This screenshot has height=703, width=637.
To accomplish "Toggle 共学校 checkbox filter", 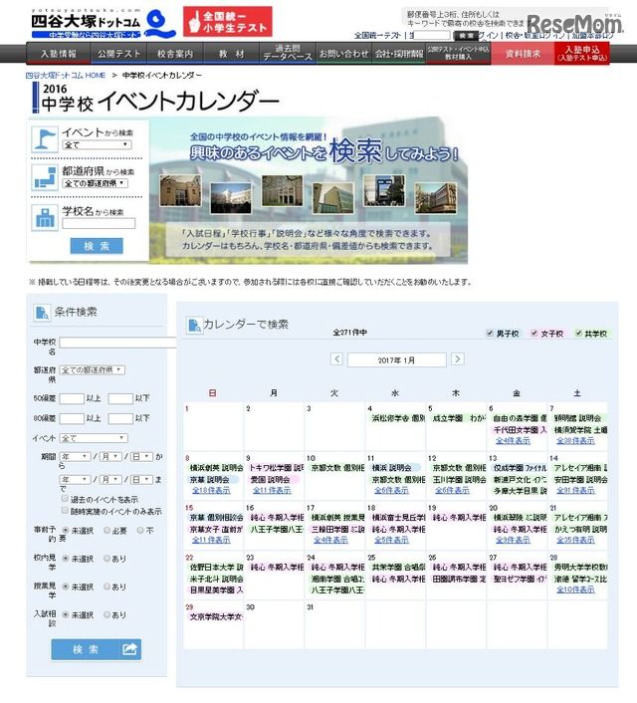I will coord(578,334).
